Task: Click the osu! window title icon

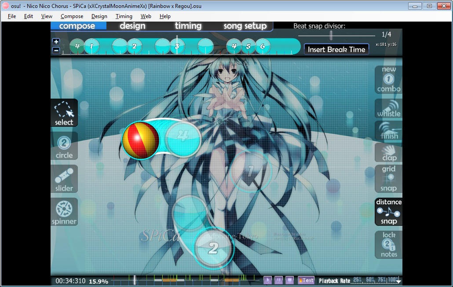Action: tap(5, 6)
